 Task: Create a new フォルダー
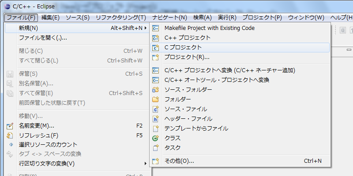(x=240, y=99)
